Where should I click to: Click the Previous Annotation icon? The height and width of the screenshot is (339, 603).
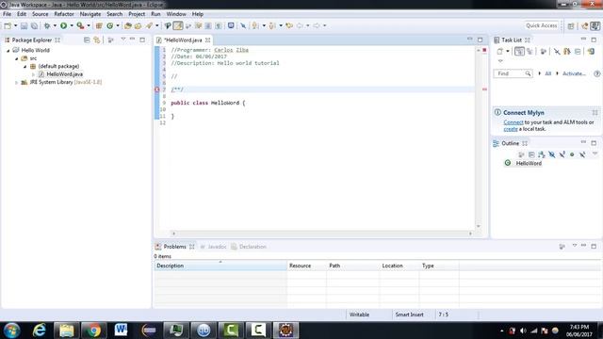click(272, 25)
